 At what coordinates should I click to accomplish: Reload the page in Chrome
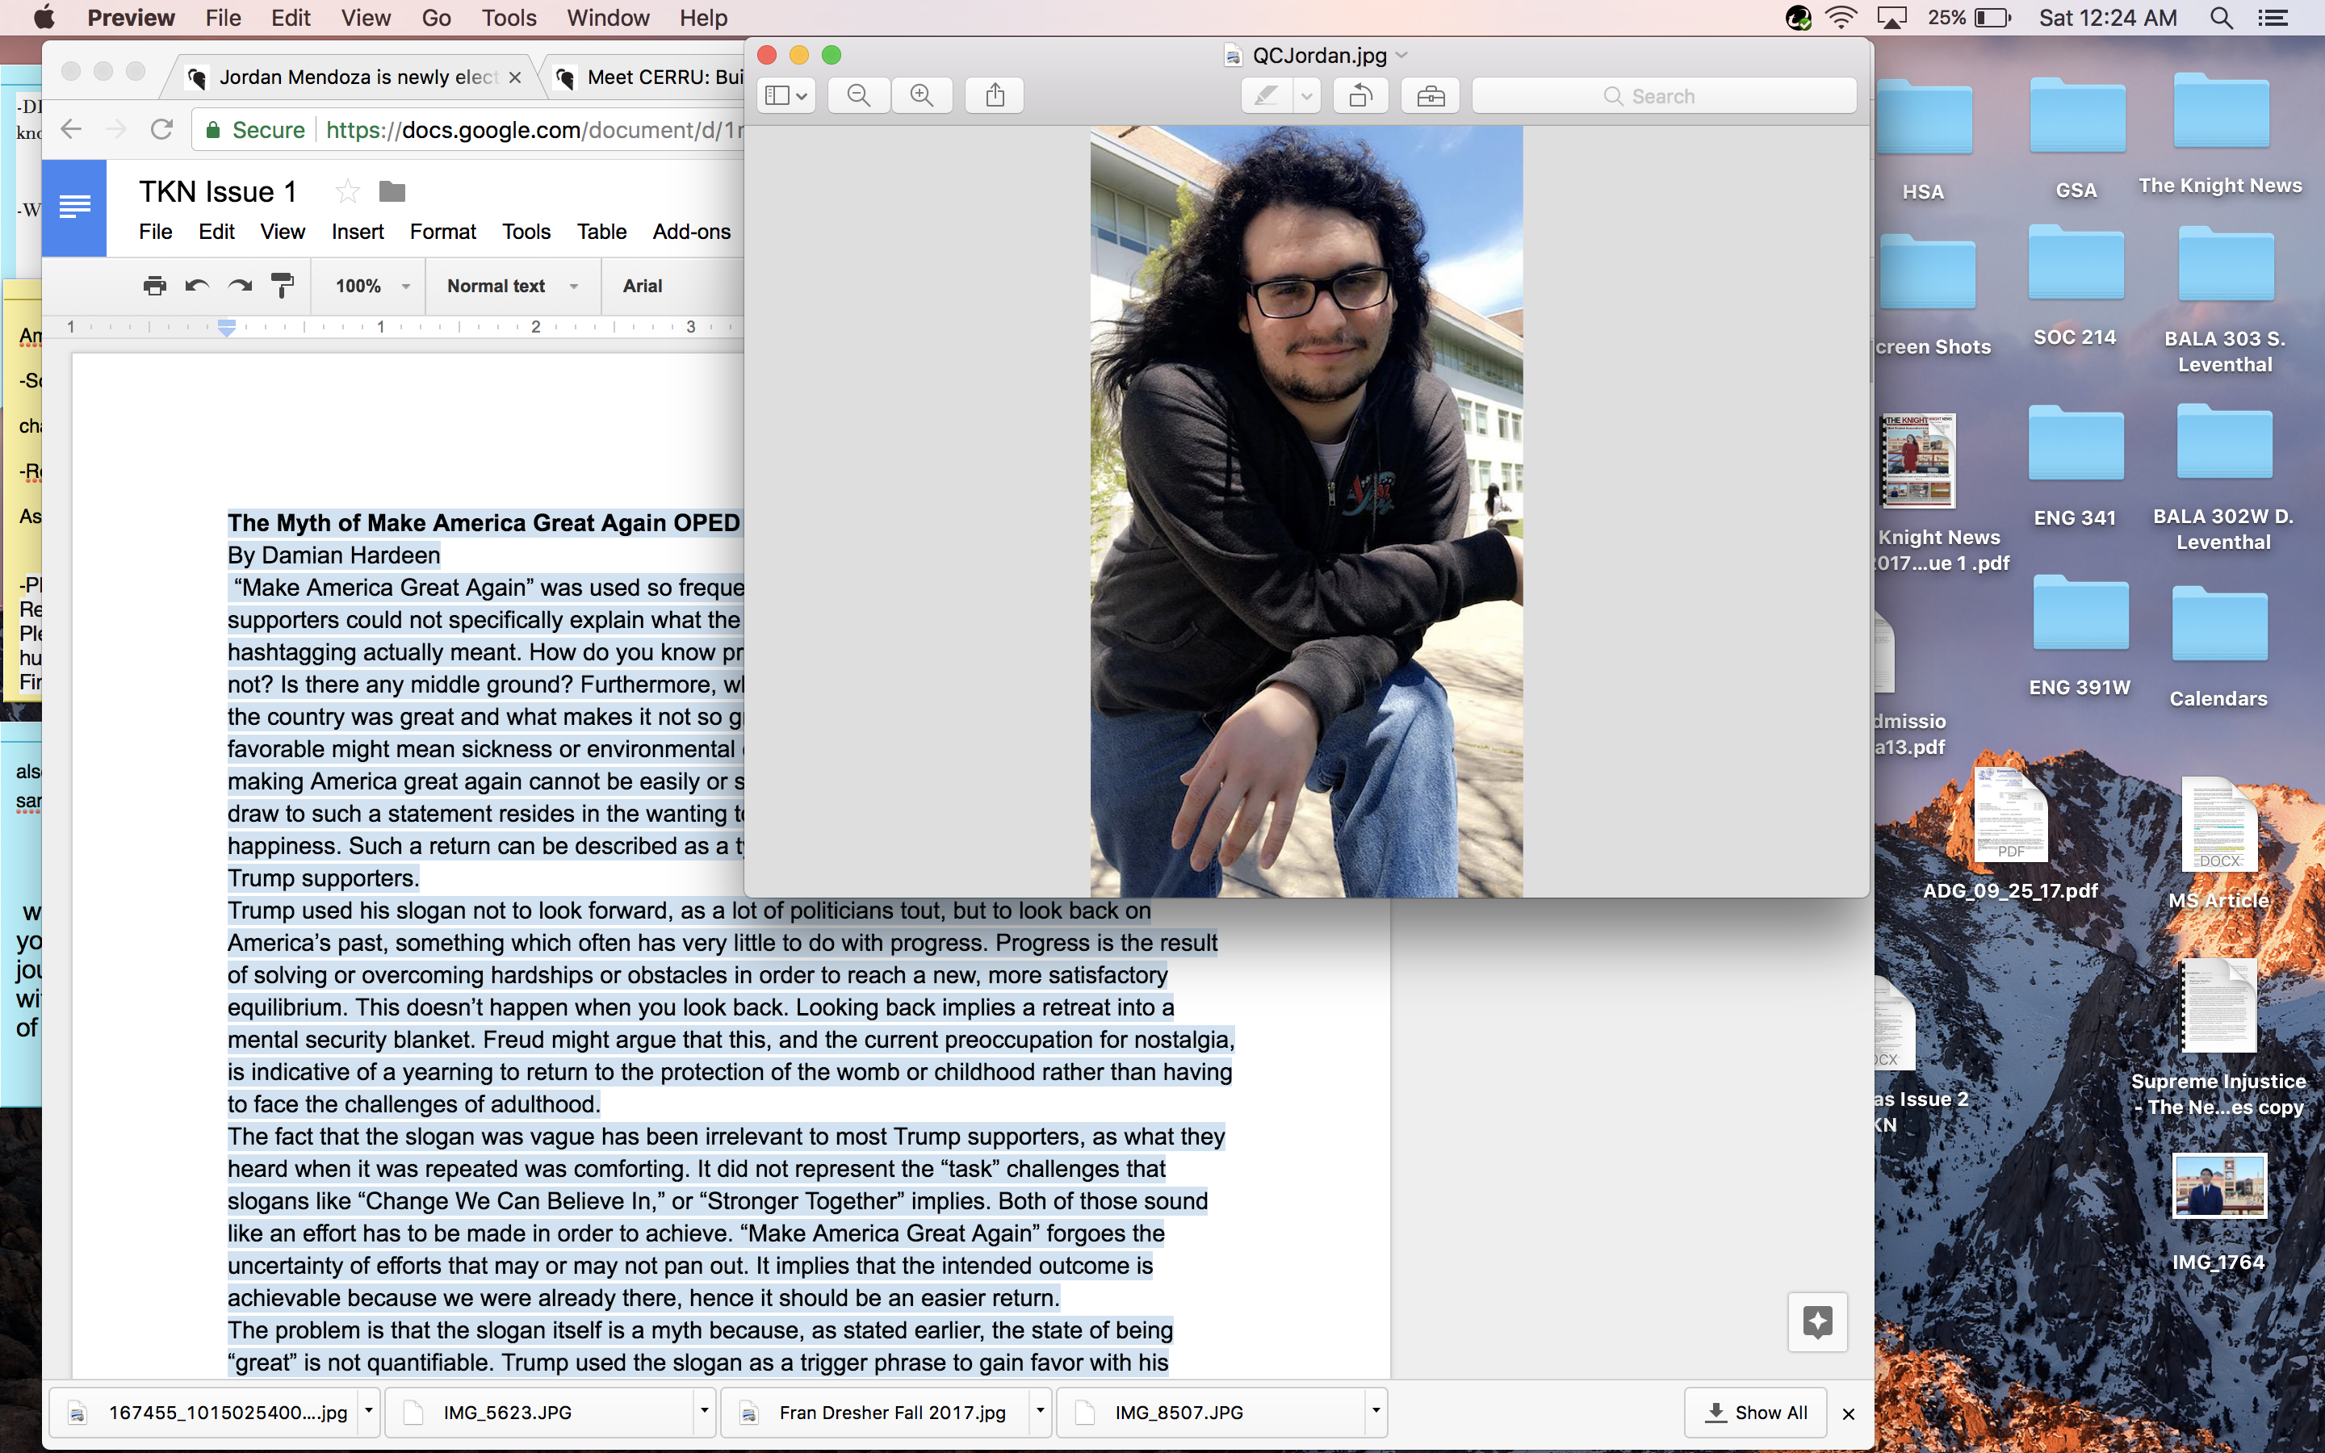point(161,130)
